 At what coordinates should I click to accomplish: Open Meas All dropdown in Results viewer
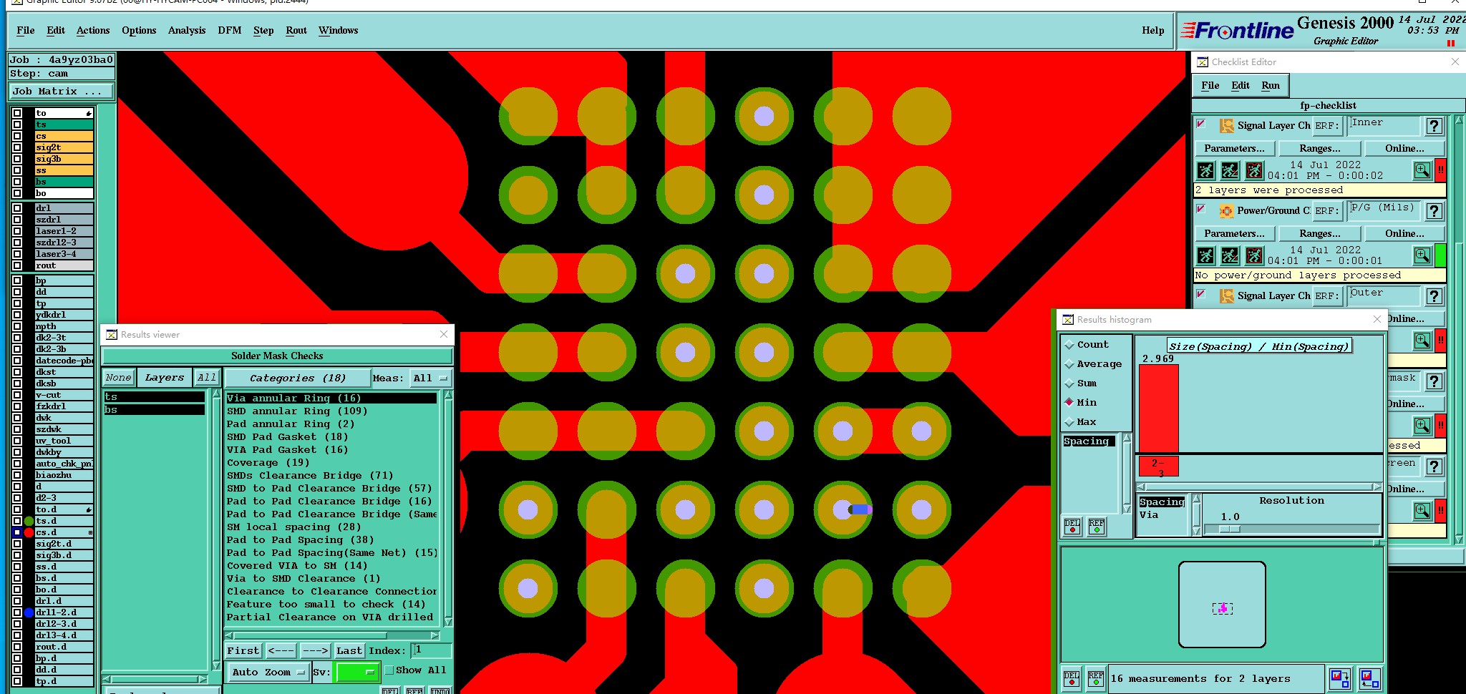[x=430, y=378]
